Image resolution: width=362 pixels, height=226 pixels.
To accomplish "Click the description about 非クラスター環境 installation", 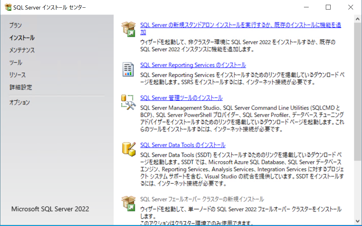I will point(238,46).
